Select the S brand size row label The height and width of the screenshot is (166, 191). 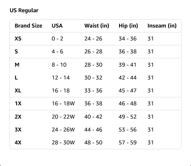16,52
